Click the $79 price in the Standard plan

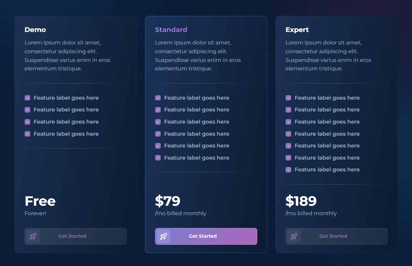point(167,201)
